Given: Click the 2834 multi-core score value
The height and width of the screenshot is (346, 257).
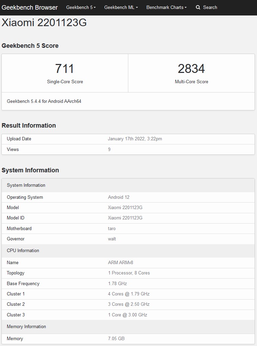Looking at the screenshot, I should coord(191,68).
